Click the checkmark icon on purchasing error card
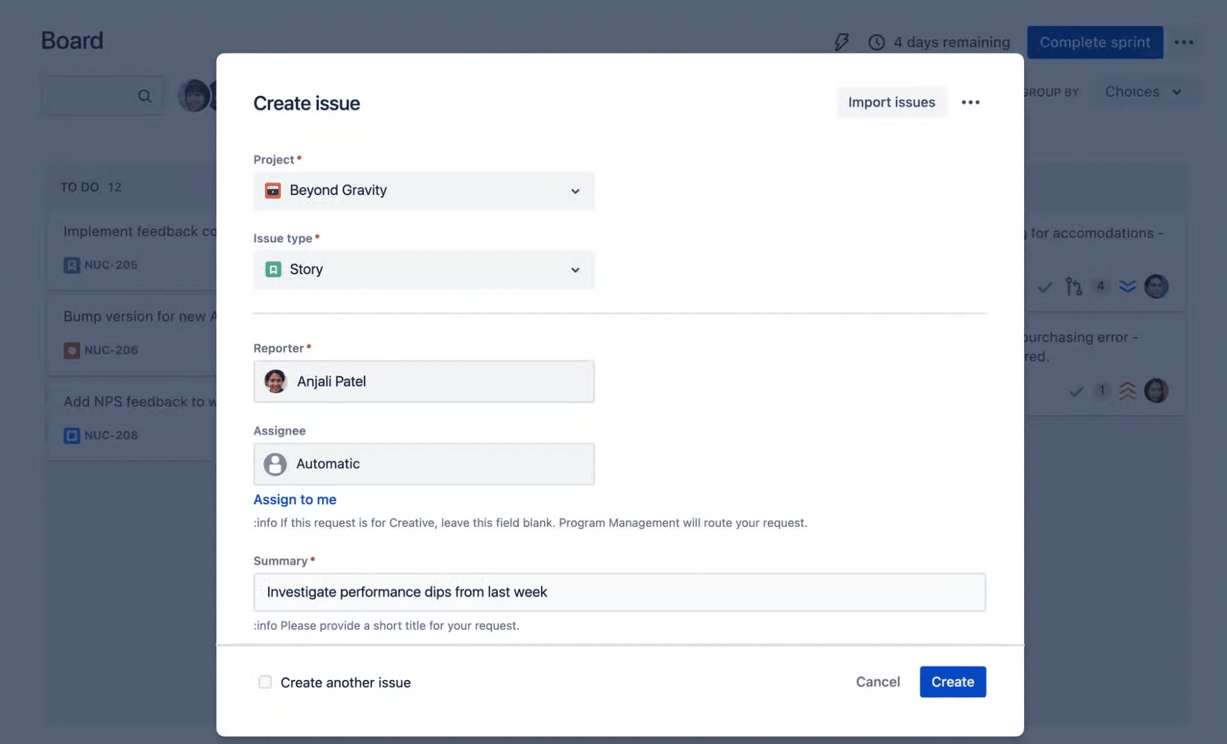Screen dimensions: 1227x744 1076,391
